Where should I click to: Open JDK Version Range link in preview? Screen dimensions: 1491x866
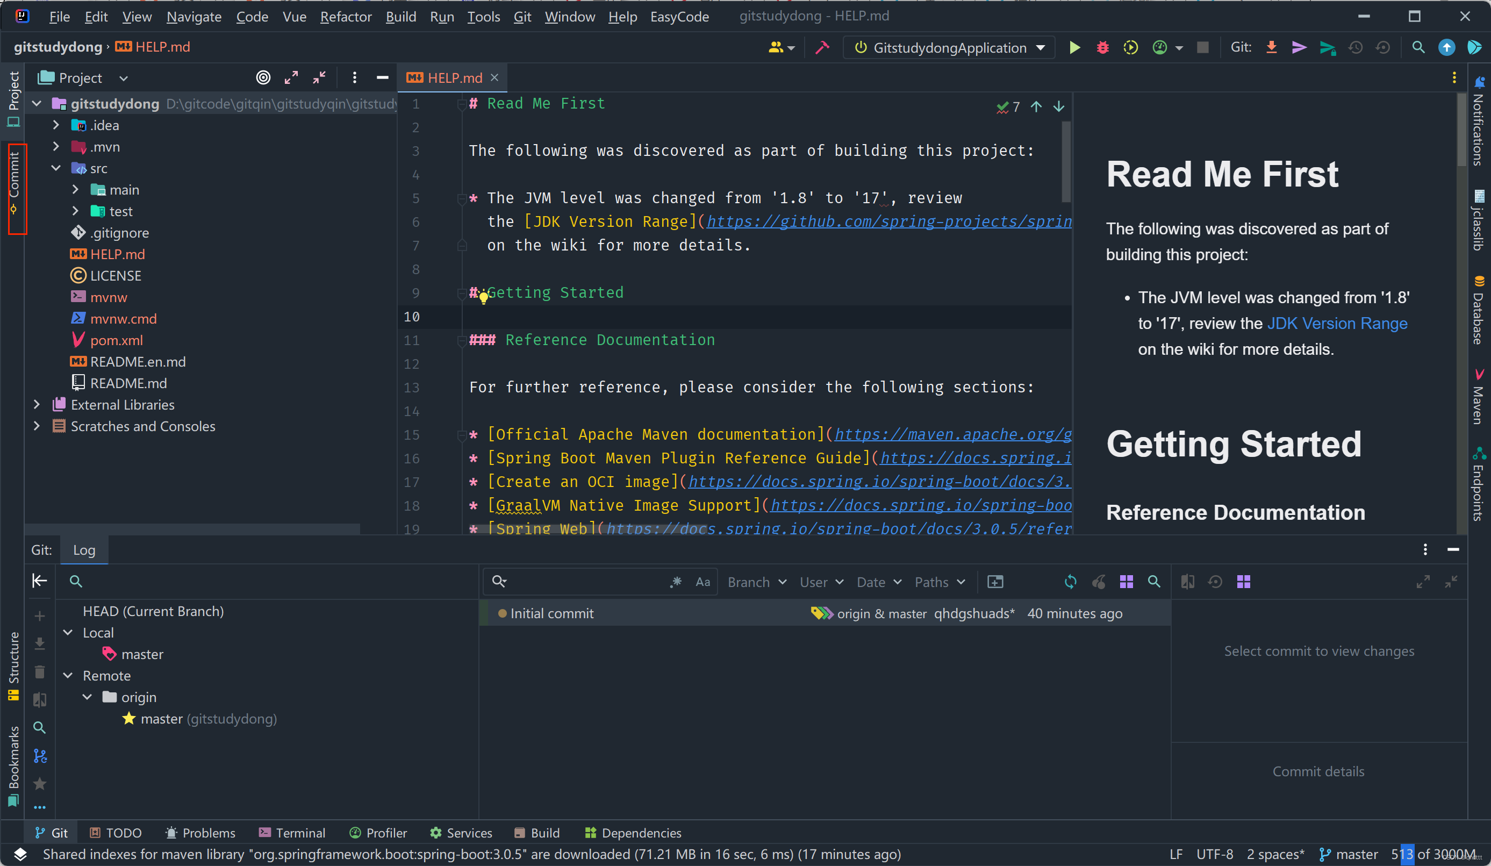point(1337,323)
